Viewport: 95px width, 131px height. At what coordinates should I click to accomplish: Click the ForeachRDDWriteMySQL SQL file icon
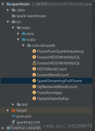coord(34,63)
